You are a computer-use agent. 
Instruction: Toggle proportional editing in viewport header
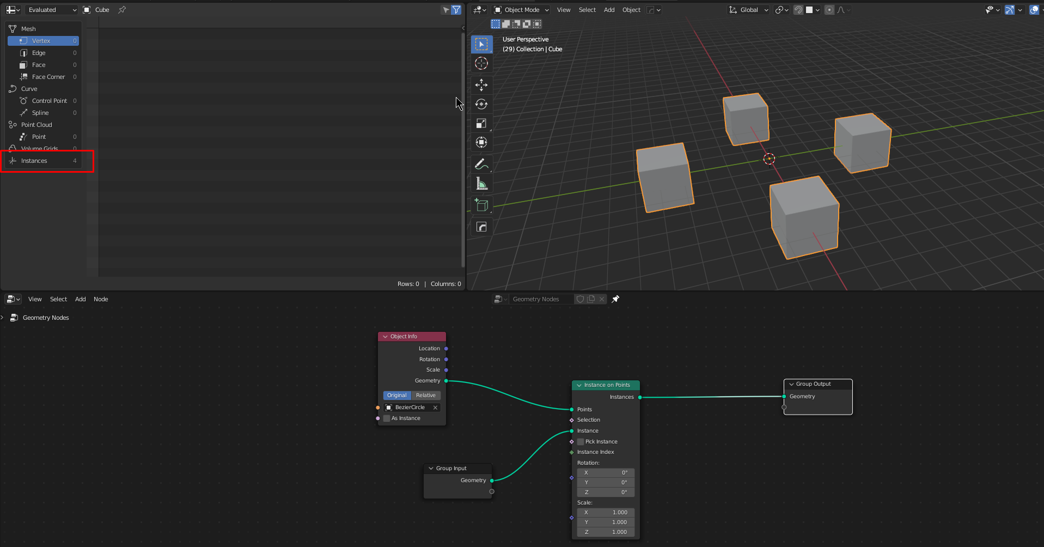829,10
